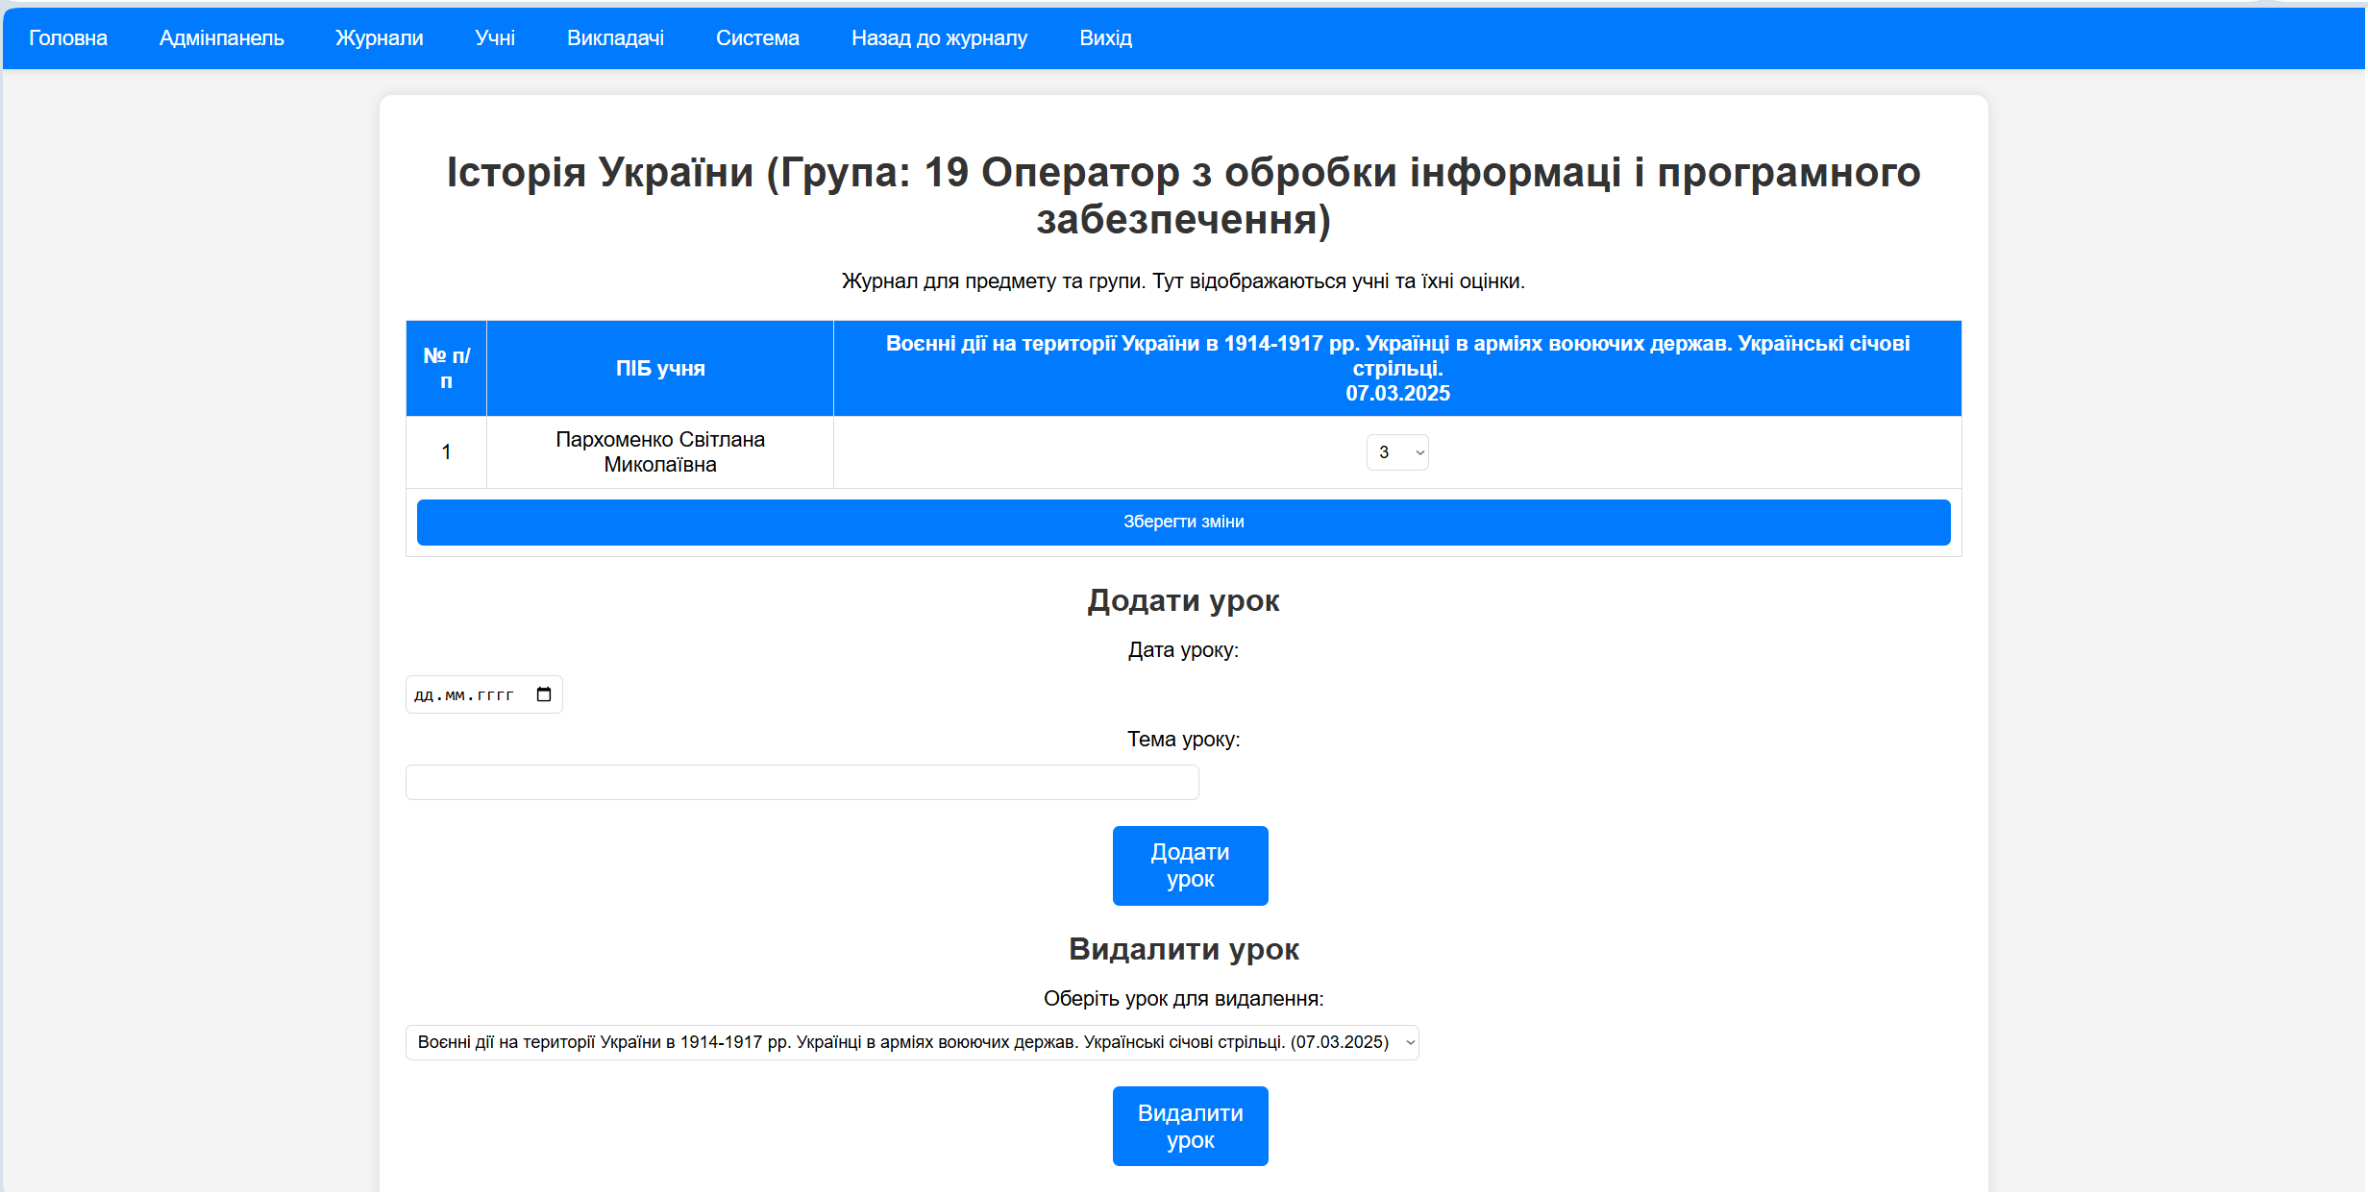Open the grade dropdown for Пархоменко Світлана
The width and height of the screenshot is (2368, 1192).
1396,451
